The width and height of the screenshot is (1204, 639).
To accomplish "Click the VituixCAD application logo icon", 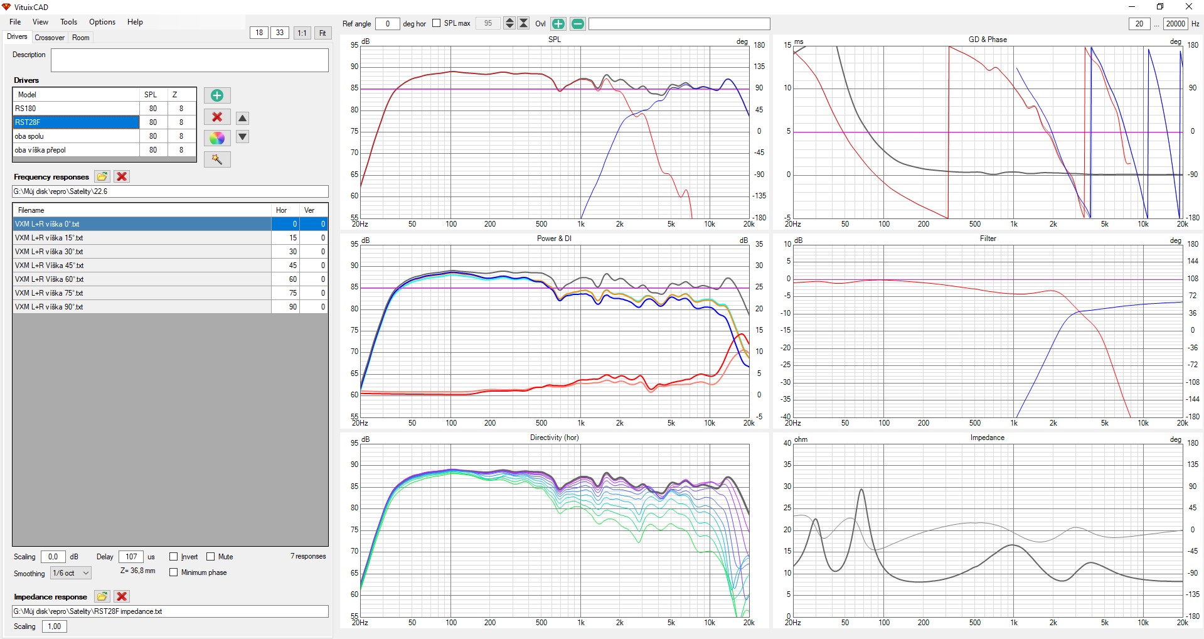I will [x=7, y=7].
